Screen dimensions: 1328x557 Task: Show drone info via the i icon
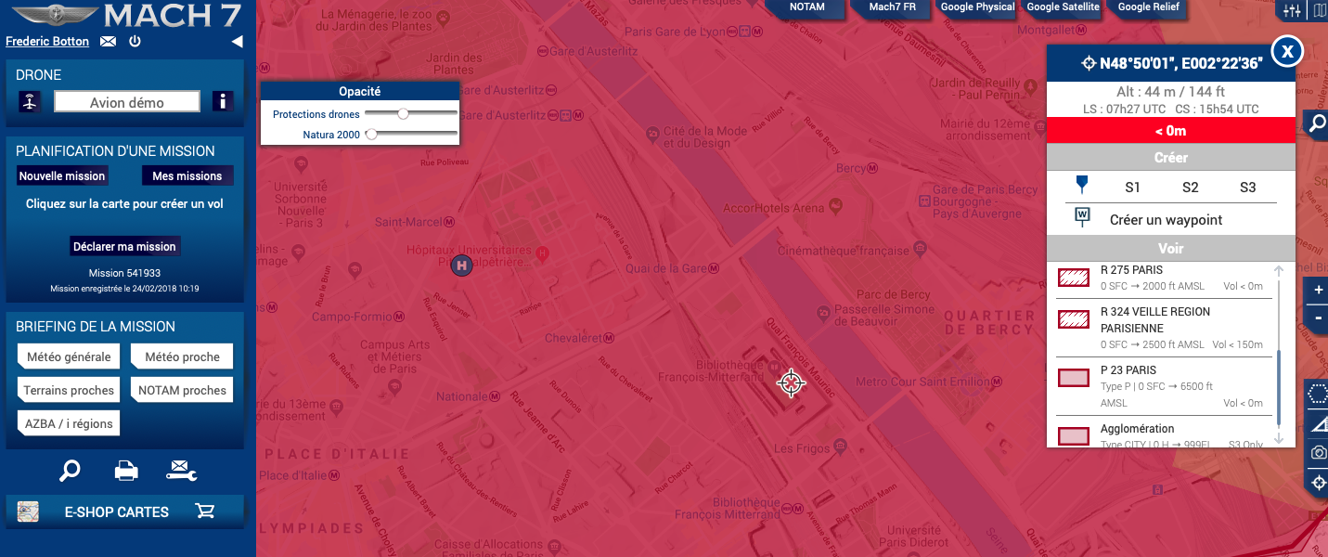coord(223,102)
